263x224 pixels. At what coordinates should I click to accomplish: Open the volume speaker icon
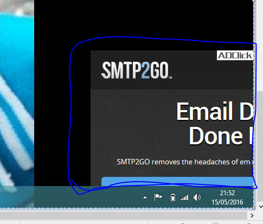pos(197,197)
